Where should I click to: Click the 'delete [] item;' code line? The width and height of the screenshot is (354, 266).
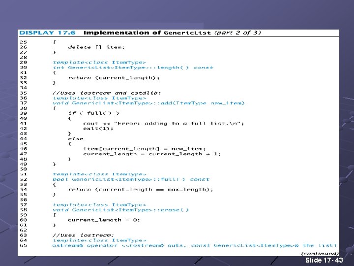(x=96, y=47)
